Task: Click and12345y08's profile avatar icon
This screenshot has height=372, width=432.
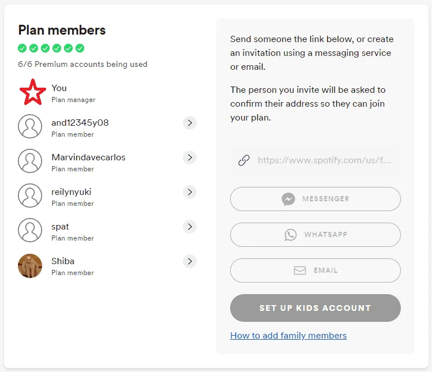Action: [30, 126]
